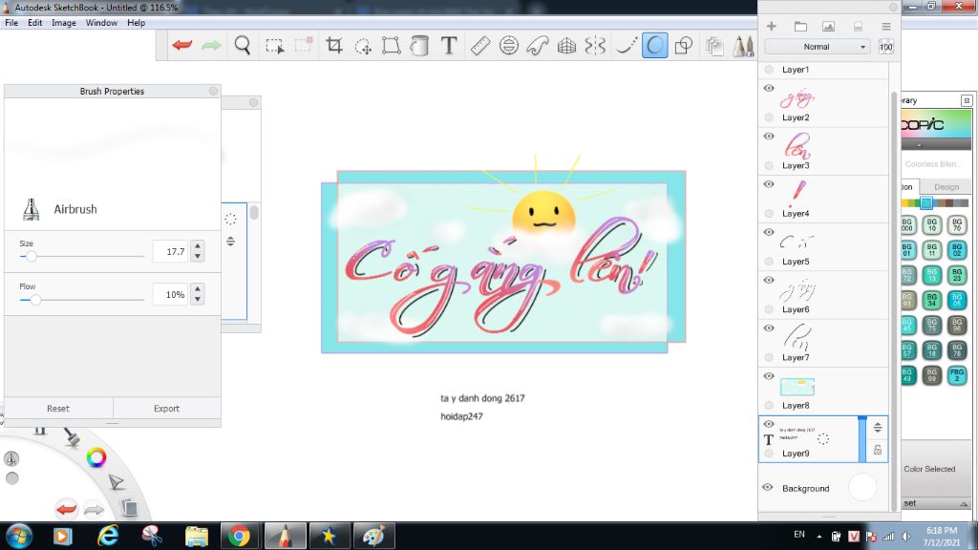Activate the French Curve tool

point(538,46)
